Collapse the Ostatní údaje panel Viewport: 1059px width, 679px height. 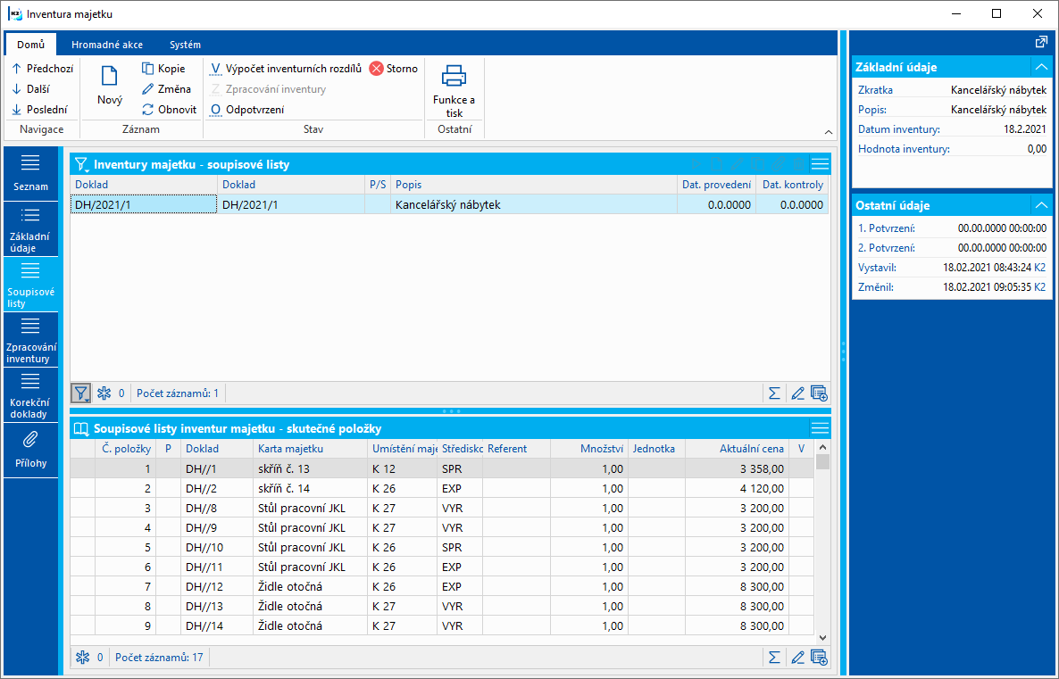pos(1040,205)
